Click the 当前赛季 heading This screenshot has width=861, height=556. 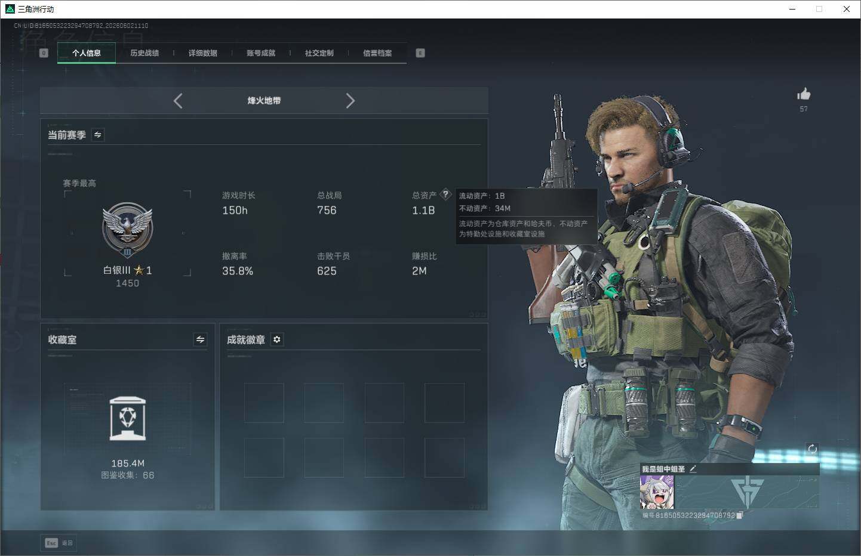(67, 135)
